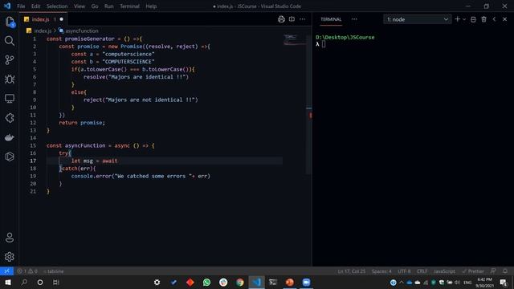This screenshot has height=289, width=514.
Task: Open the Edit menu
Action: [x=35, y=6]
